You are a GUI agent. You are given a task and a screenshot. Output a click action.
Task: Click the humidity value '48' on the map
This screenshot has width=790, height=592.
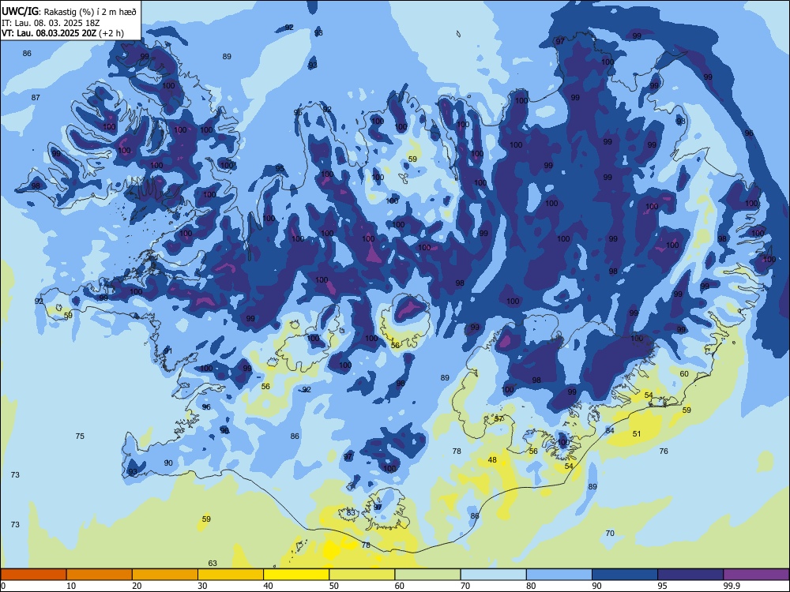[x=492, y=459]
